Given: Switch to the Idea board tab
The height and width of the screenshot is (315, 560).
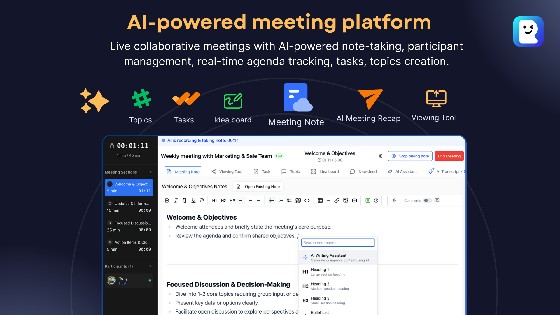Looking at the screenshot, I should pos(325,171).
